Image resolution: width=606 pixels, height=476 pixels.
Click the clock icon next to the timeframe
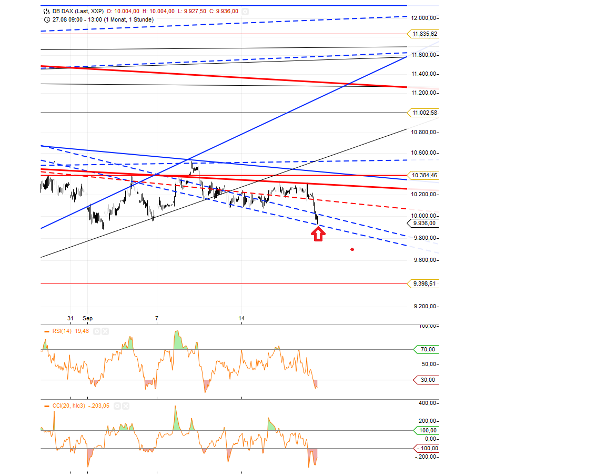coord(47,19)
